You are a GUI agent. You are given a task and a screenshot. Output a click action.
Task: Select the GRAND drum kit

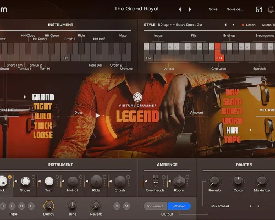43,97
